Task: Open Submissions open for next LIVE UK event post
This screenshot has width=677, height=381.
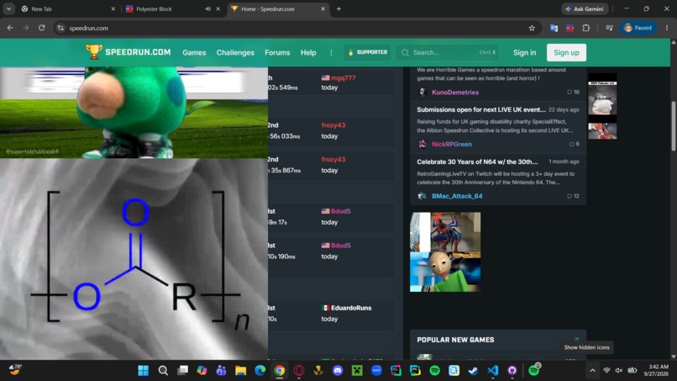Action: pyautogui.click(x=481, y=110)
